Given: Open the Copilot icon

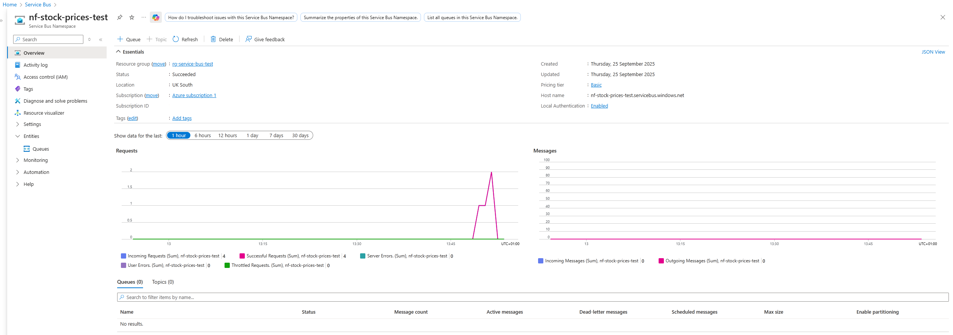Looking at the screenshot, I should click(x=156, y=17).
